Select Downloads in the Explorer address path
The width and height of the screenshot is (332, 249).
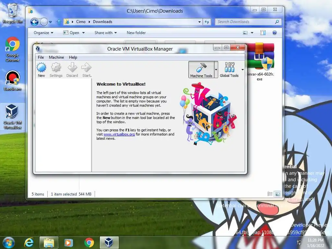102,22
